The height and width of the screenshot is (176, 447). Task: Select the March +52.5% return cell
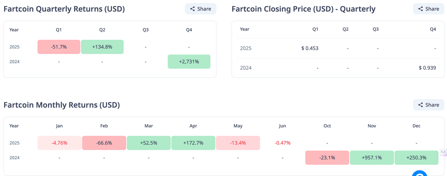click(149, 143)
